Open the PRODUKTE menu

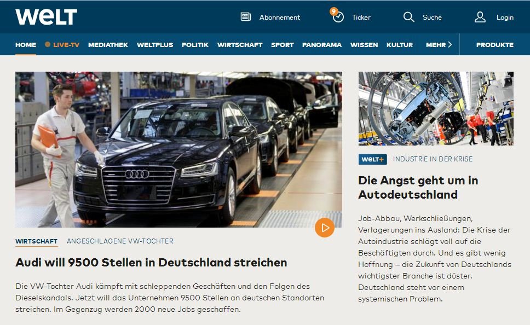495,45
